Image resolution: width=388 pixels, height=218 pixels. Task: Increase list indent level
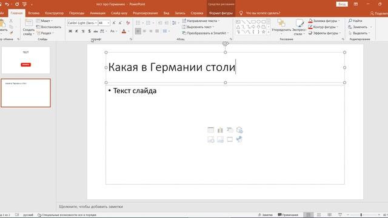pyautogui.click(x=167, y=23)
